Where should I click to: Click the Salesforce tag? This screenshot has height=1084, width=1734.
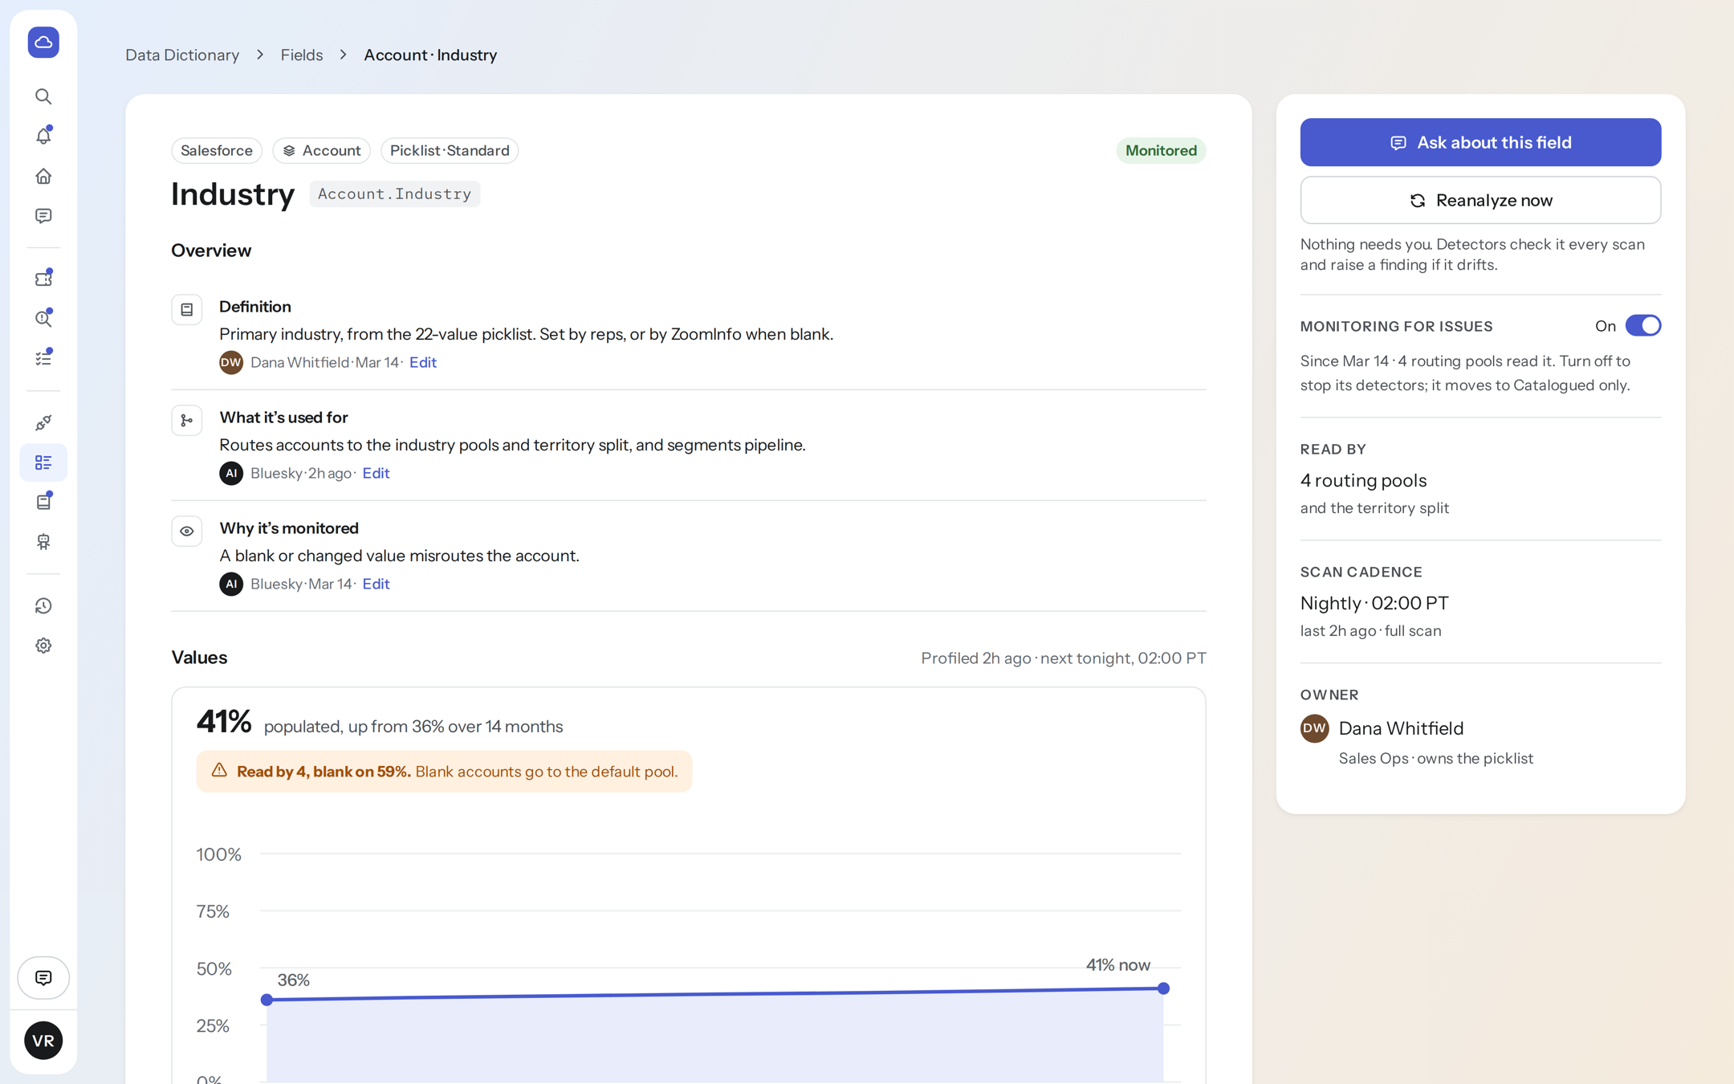coord(217,150)
